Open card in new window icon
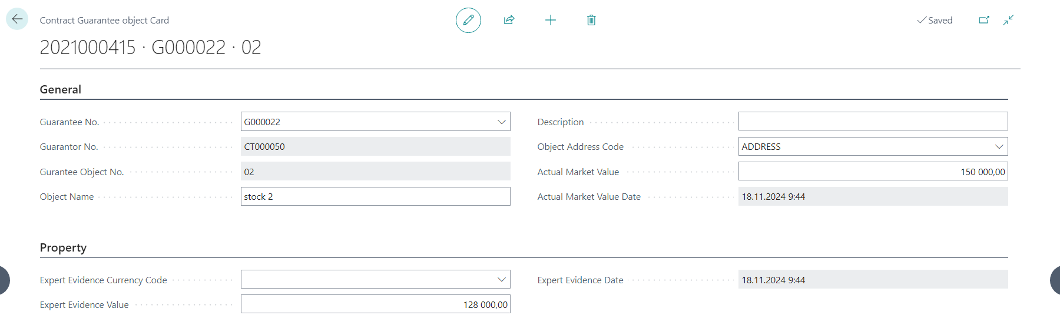 pyautogui.click(x=984, y=20)
